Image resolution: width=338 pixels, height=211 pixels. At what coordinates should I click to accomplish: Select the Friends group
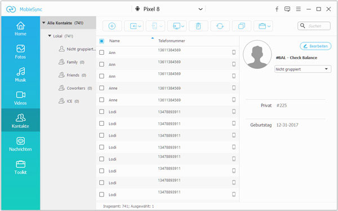coord(73,75)
